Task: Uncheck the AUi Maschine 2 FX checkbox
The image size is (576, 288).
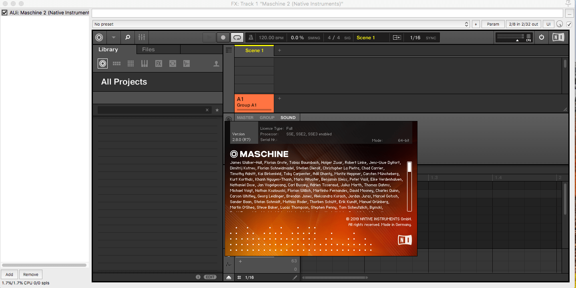Action: point(5,12)
